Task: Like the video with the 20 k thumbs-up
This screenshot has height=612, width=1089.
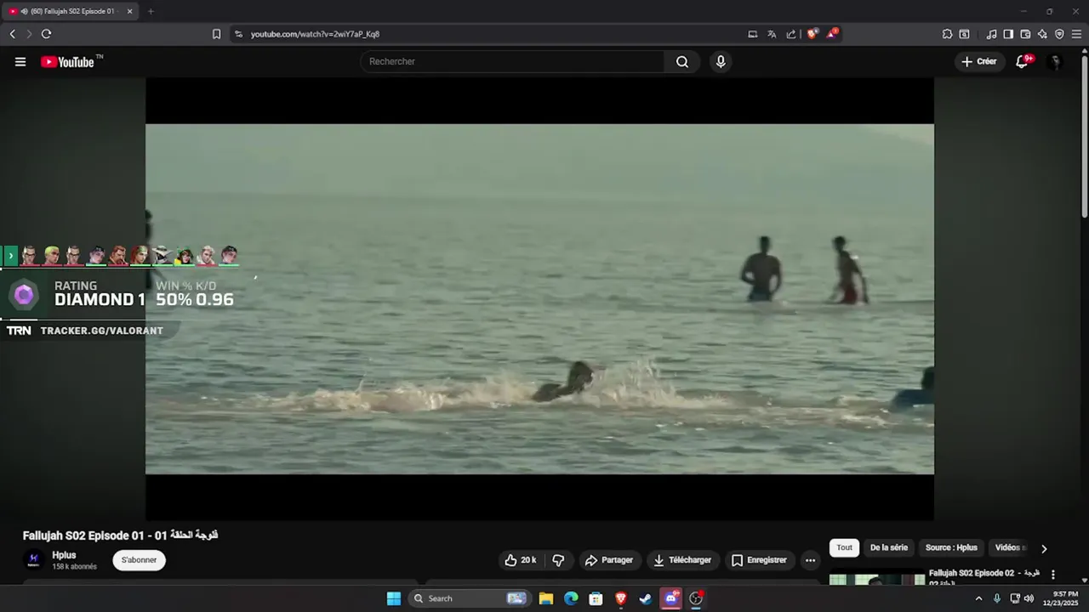Action: [x=521, y=560]
